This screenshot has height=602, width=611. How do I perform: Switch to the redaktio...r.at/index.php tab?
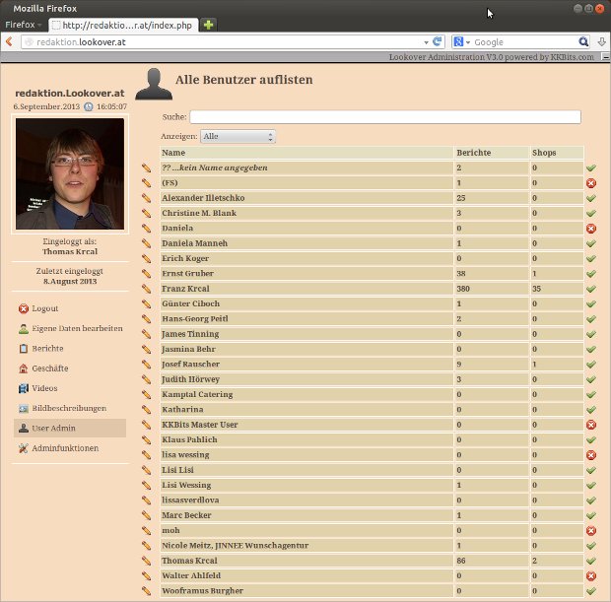click(x=123, y=26)
